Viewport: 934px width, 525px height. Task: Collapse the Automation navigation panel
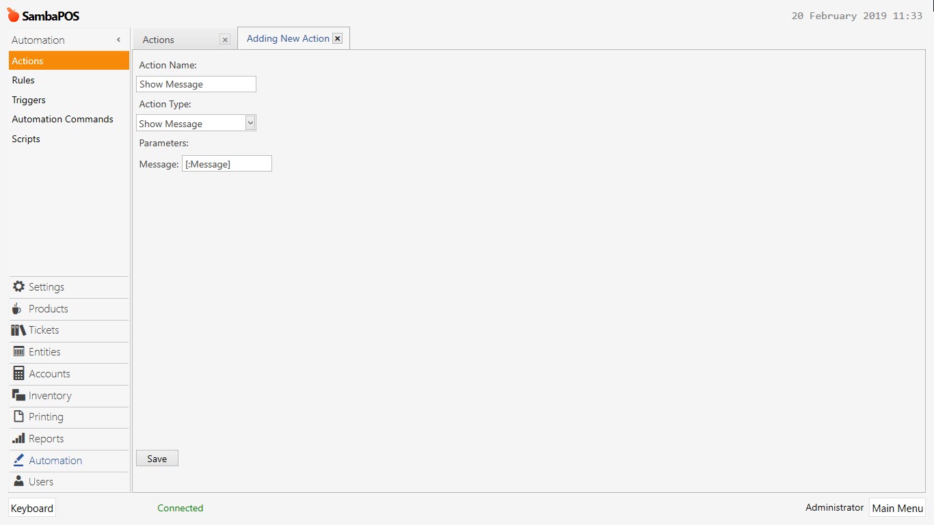click(118, 39)
